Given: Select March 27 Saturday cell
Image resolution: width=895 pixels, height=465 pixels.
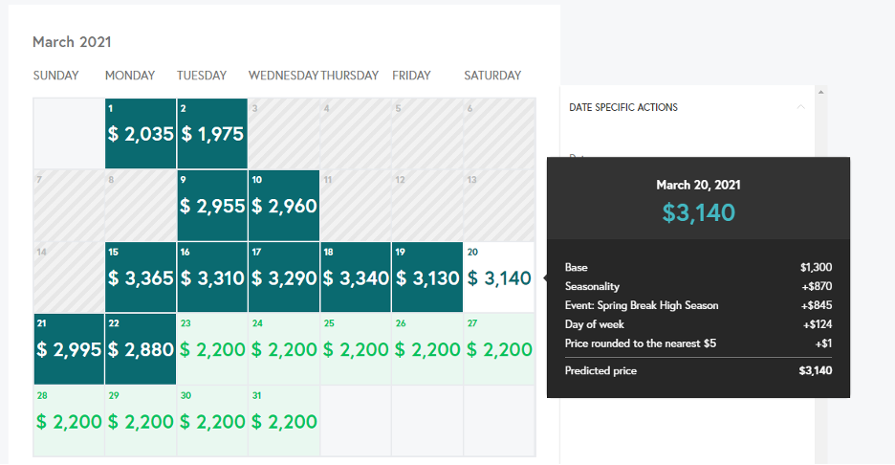Looking at the screenshot, I should [x=499, y=349].
